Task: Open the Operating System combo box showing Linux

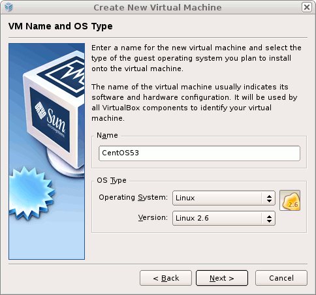Action: pyautogui.click(x=224, y=198)
